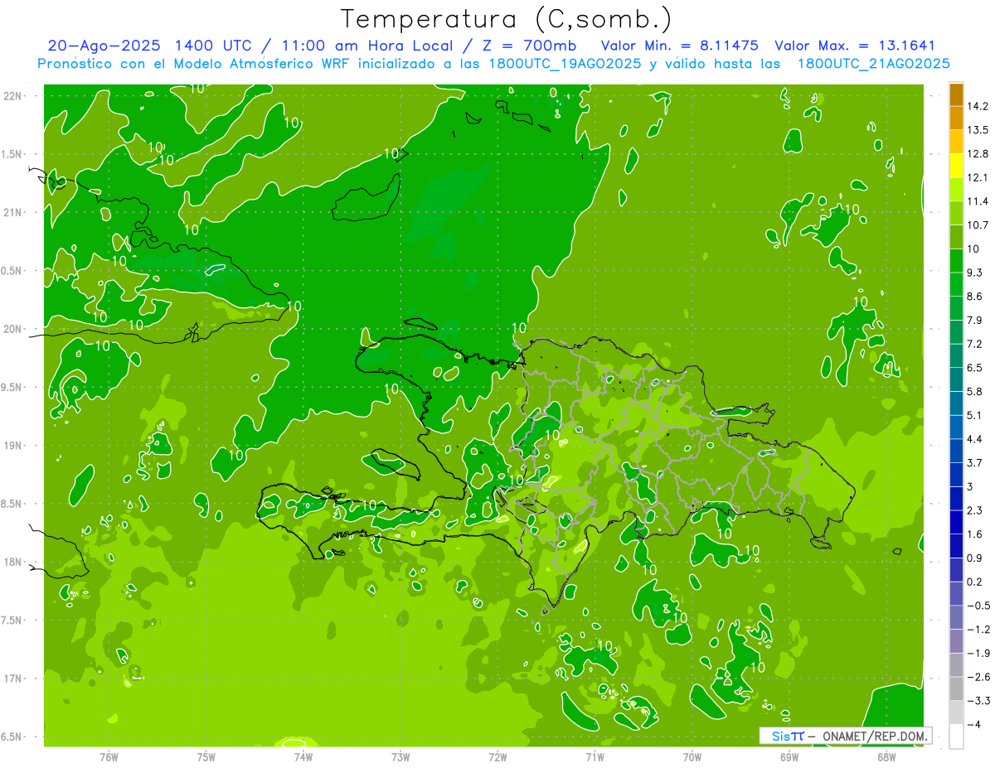
Task: Click the 8.6 colorbar value
Action: pos(975,297)
